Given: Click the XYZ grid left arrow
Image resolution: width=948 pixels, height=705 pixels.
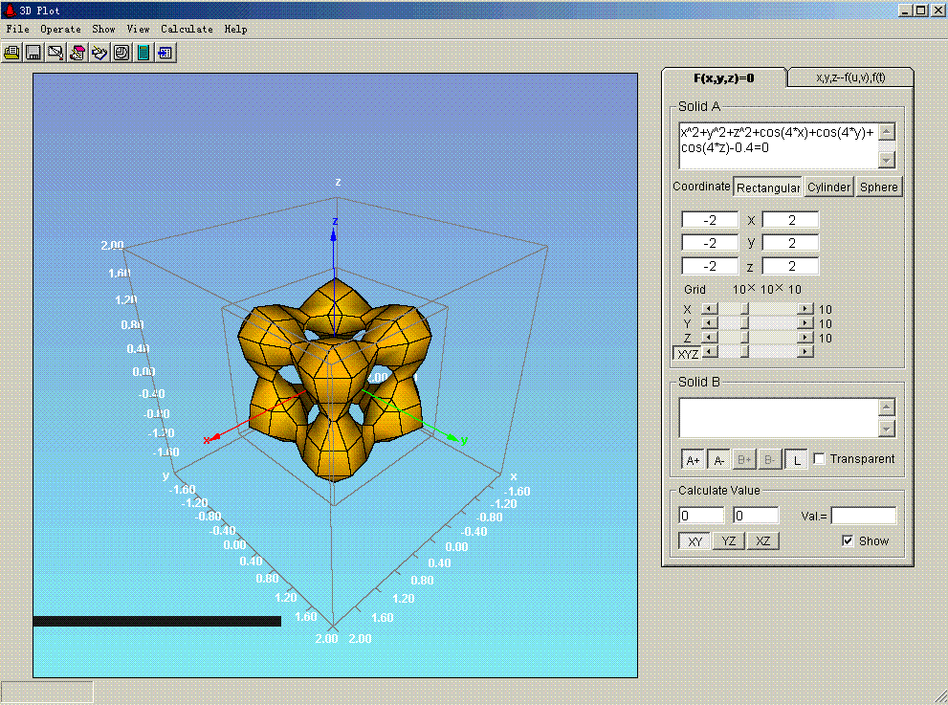Looking at the screenshot, I should [x=709, y=351].
